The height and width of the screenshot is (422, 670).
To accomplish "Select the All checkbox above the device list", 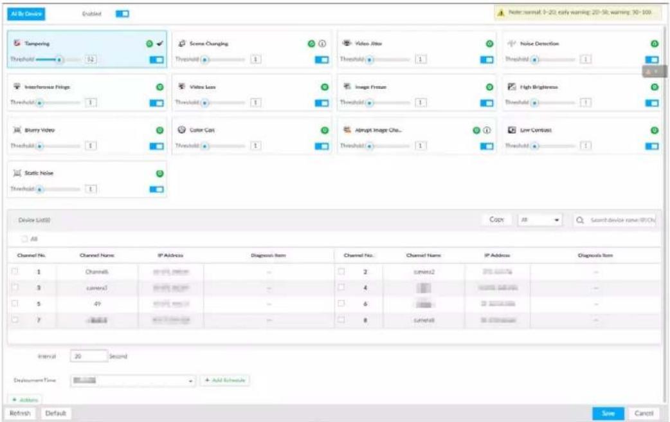I will click(24, 239).
